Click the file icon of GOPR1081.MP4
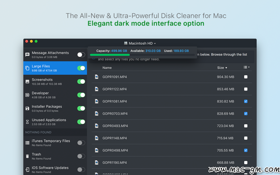This screenshot has height=175, width=280. pyautogui.click(x=97, y=101)
